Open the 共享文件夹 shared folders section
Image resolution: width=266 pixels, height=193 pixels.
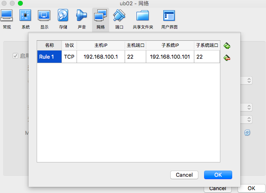[143, 19]
